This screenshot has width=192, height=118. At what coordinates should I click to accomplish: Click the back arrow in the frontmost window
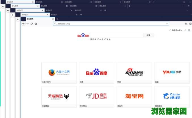pos(24,24)
